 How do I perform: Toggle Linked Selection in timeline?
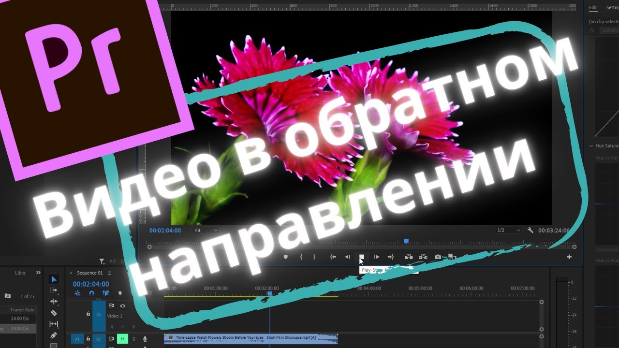coord(106,293)
